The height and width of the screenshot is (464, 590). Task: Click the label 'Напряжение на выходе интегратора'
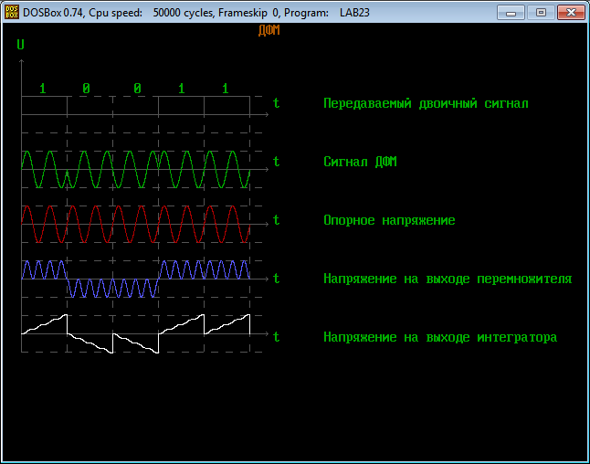[x=440, y=337]
